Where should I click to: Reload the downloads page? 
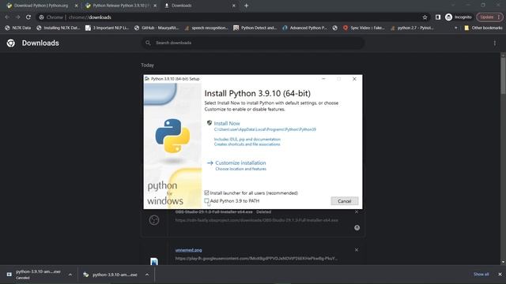(28, 17)
